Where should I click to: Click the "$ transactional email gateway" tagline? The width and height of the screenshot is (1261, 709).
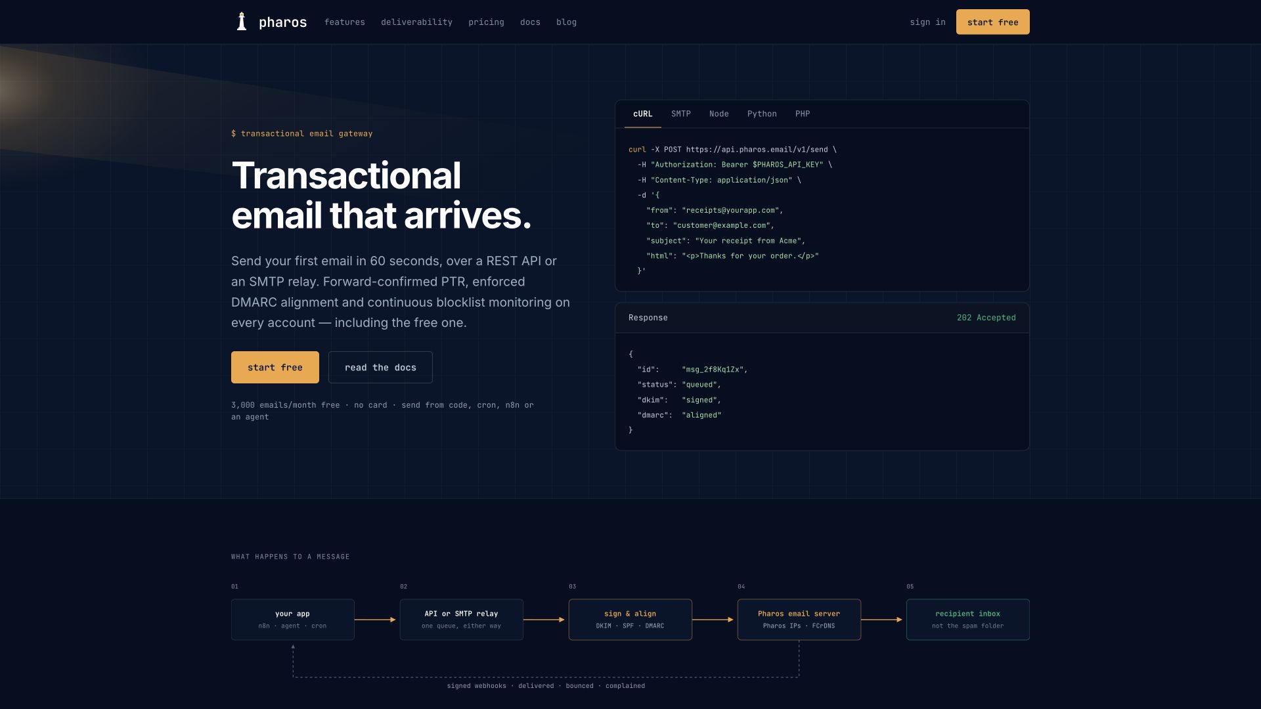301,134
